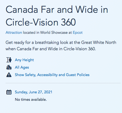Click the horizontal divider above the date

point(63,83)
